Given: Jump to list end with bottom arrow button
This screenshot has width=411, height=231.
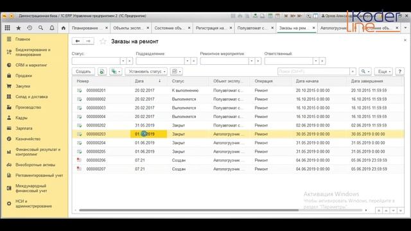Looking at the screenshot, I should click(401, 210).
